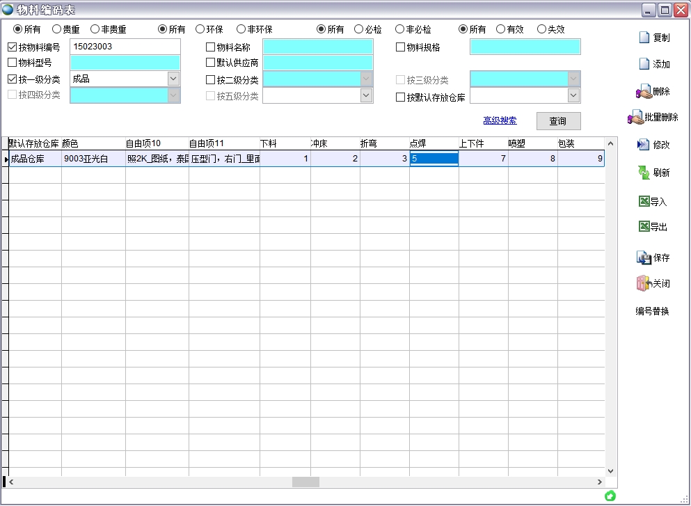
Task: Enable the 物料名称 checkbox
Action: (x=211, y=47)
